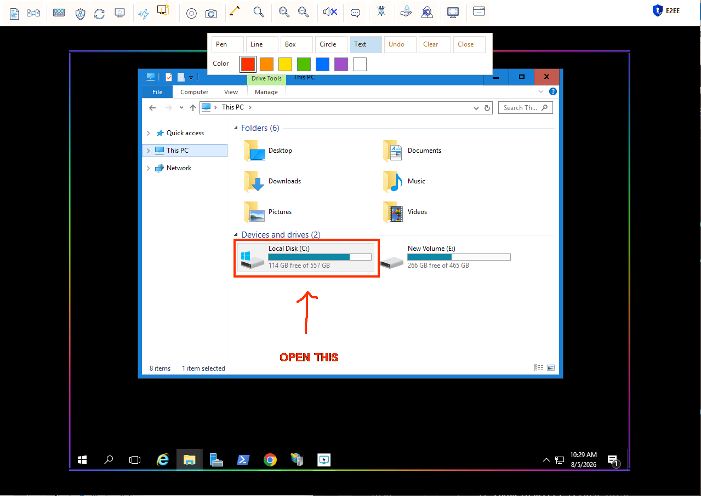
Task: Select the Line drawing tool
Action: [x=262, y=44]
